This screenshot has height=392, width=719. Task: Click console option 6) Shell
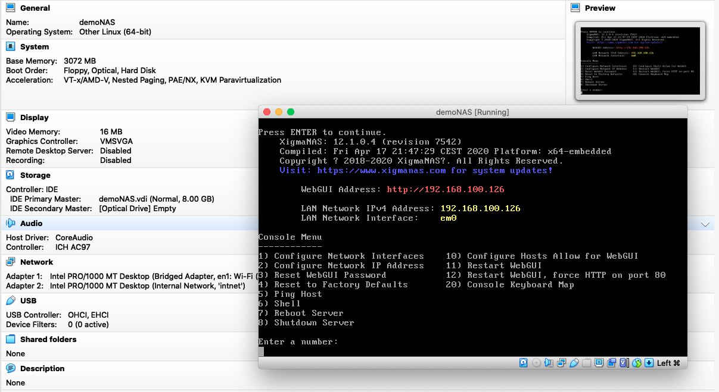point(279,303)
